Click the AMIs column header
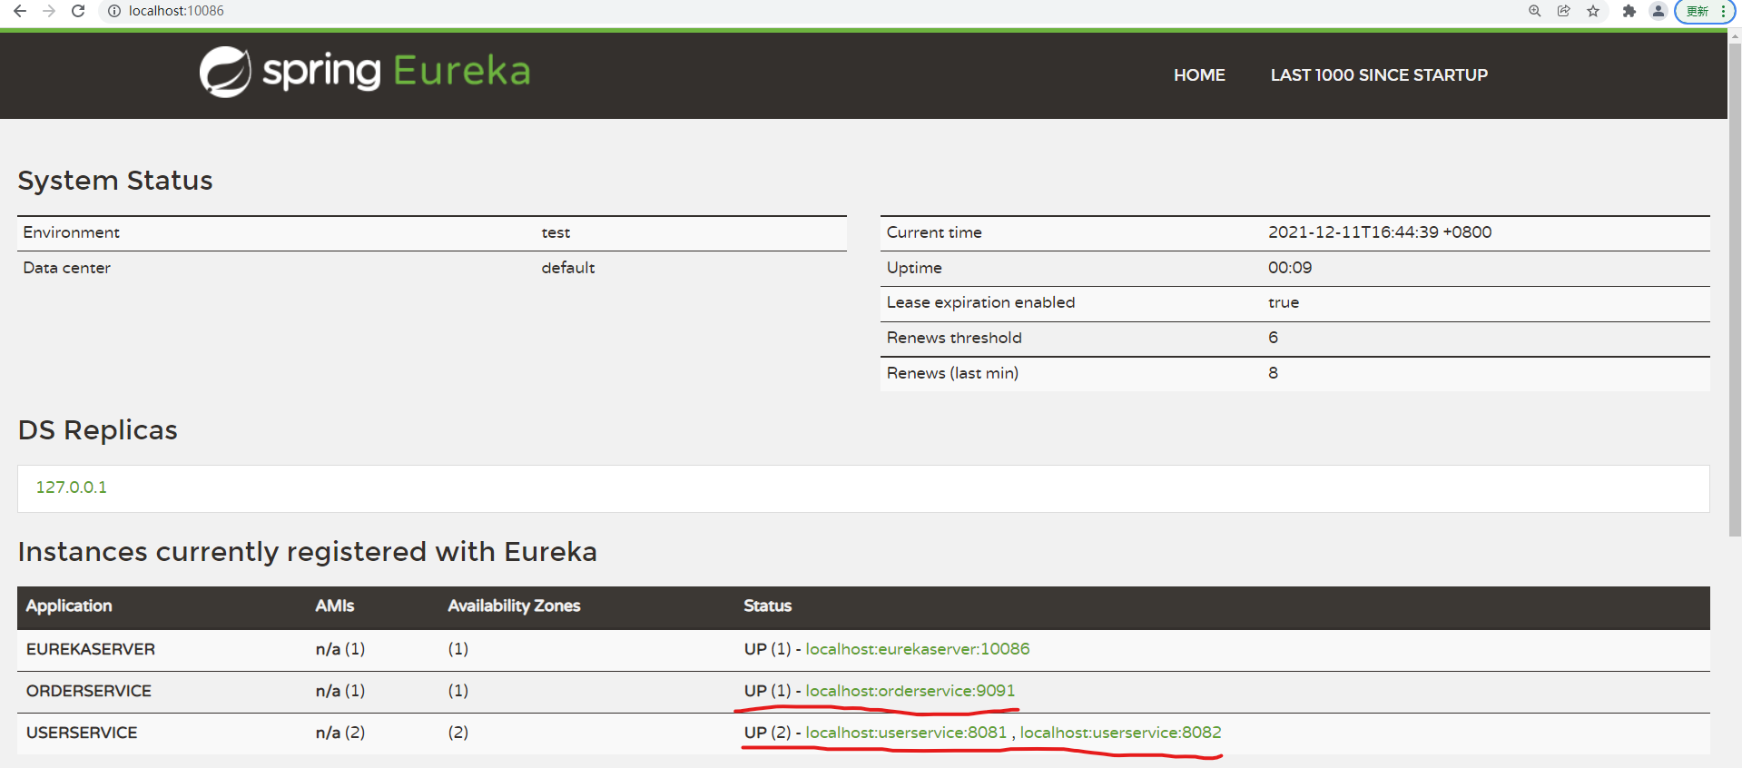Screen dimensions: 1742x768 click(x=335, y=606)
